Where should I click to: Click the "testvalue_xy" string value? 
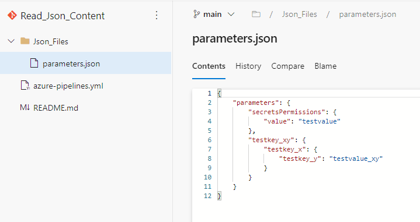tap(356, 158)
